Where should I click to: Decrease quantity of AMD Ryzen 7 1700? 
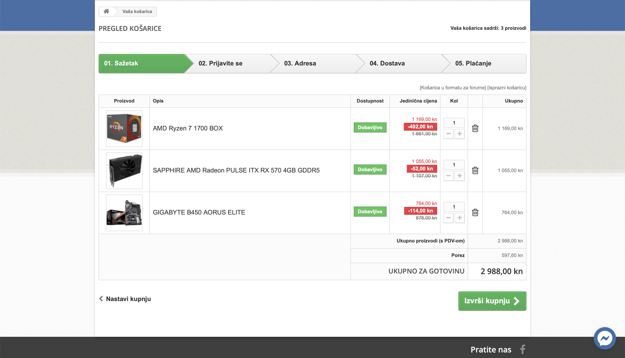(x=448, y=134)
